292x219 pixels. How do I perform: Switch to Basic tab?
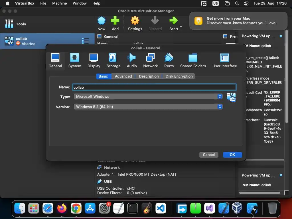pos(103,76)
